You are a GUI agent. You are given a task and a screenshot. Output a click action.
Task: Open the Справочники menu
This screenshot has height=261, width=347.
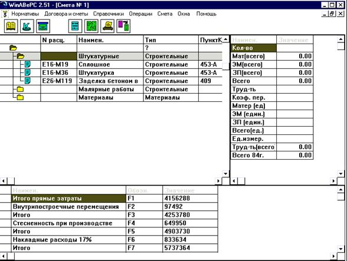pos(108,14)
